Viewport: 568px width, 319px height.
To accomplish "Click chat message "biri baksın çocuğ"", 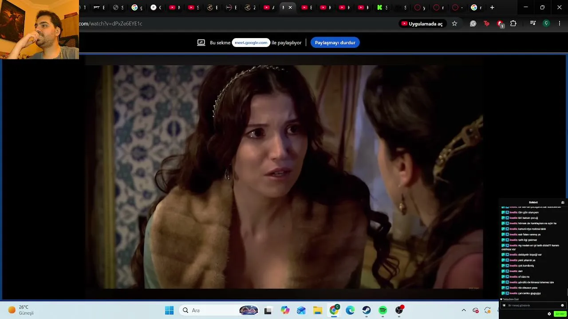I will coord(528,218).
